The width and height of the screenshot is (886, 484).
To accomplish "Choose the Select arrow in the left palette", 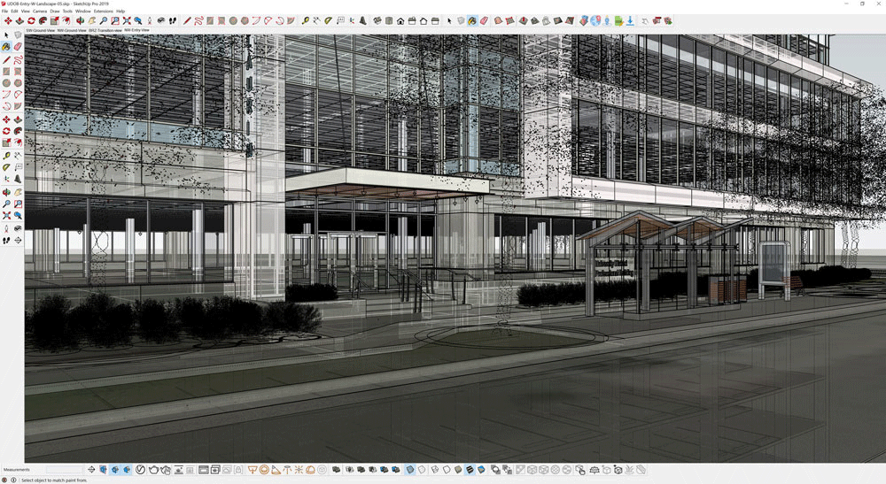I will point(6,35).
